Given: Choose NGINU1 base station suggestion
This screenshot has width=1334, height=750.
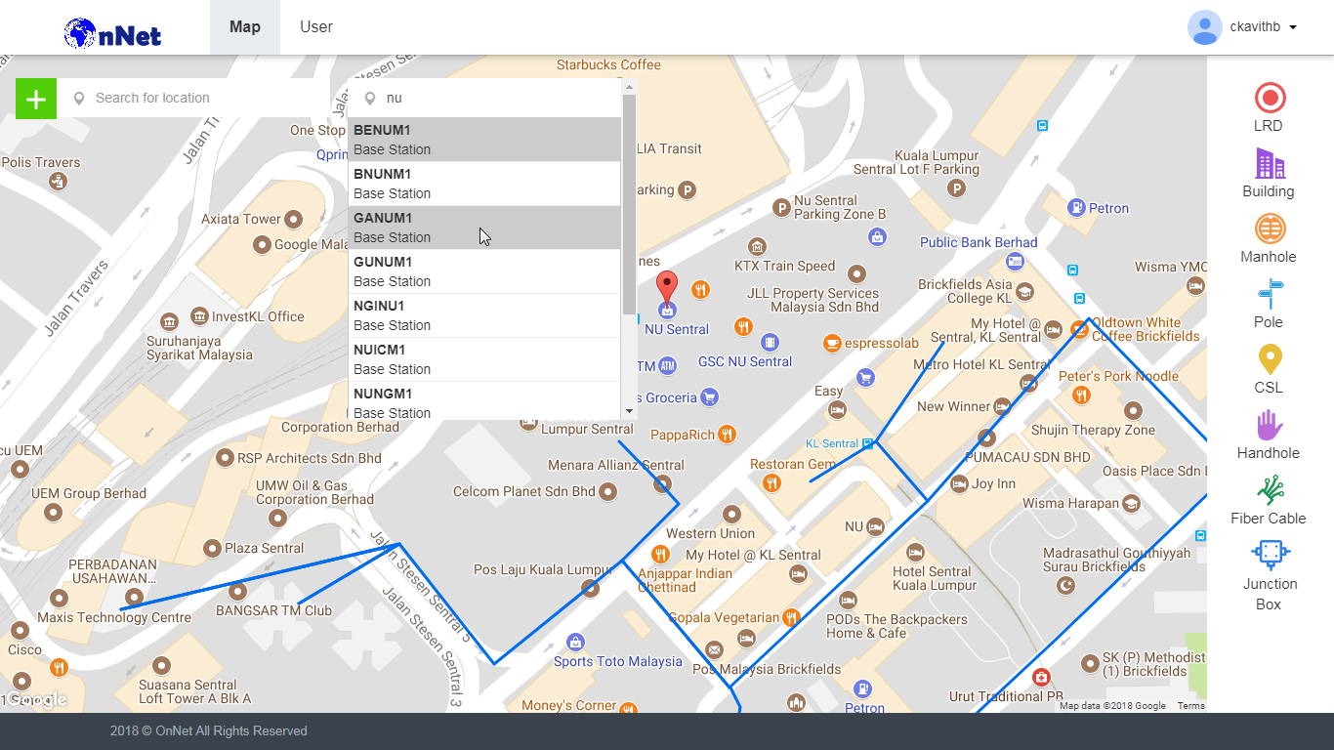Looking at the screenshot, I should click(x=484, y=315).
